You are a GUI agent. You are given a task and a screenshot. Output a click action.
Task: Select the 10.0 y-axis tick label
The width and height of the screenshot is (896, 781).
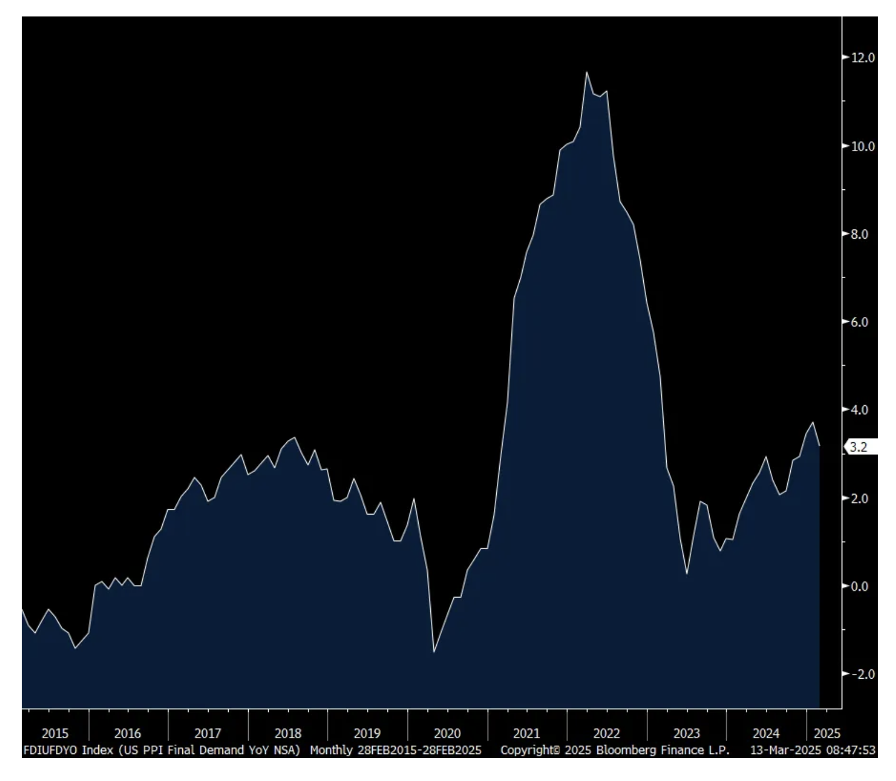click(x=862, y=146)
